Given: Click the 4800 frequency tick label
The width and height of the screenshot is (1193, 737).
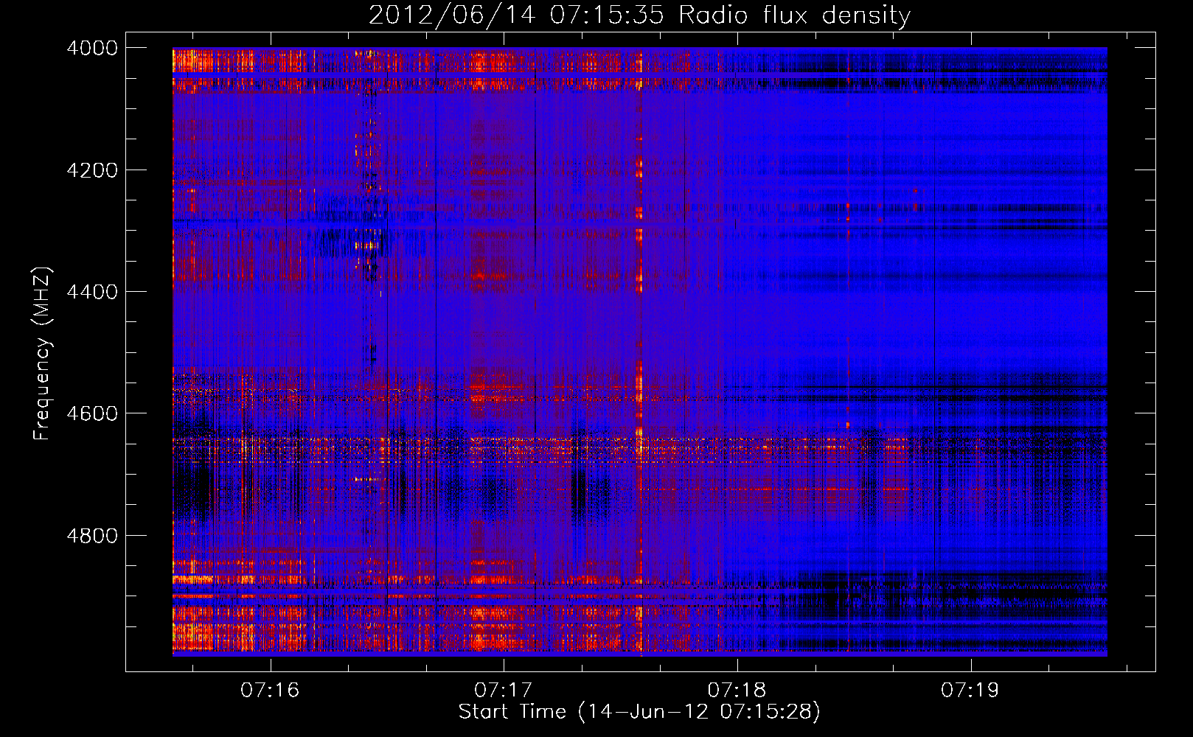Looking at the screenshot, I should pos(92,536).
